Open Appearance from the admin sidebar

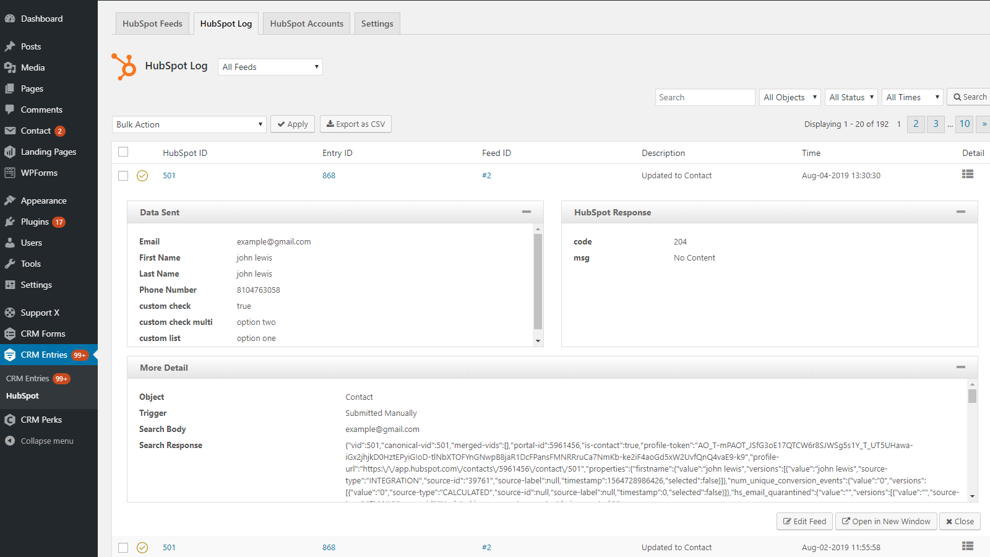[x=43, y=200]
